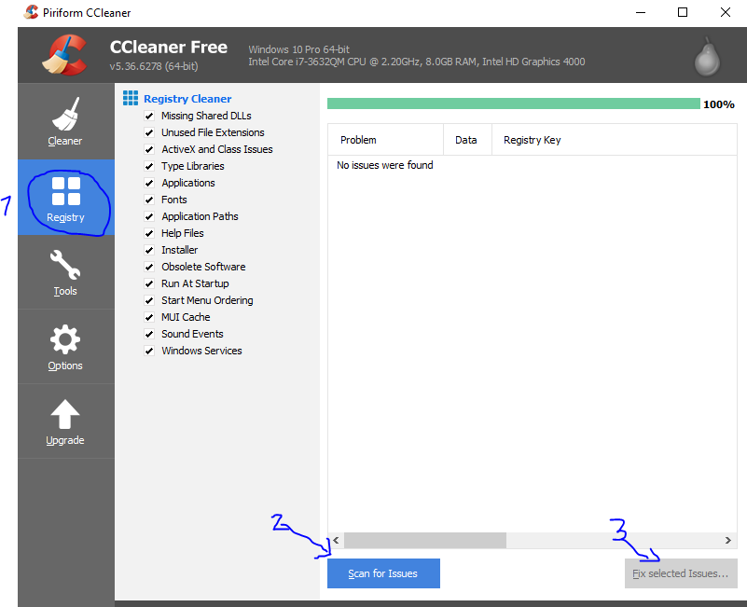Sort by Registry Key column header

click(614, 140)
